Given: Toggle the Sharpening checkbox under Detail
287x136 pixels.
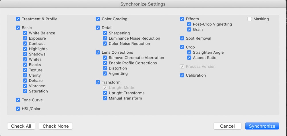Looking at the screenshot, I should 105,33.
